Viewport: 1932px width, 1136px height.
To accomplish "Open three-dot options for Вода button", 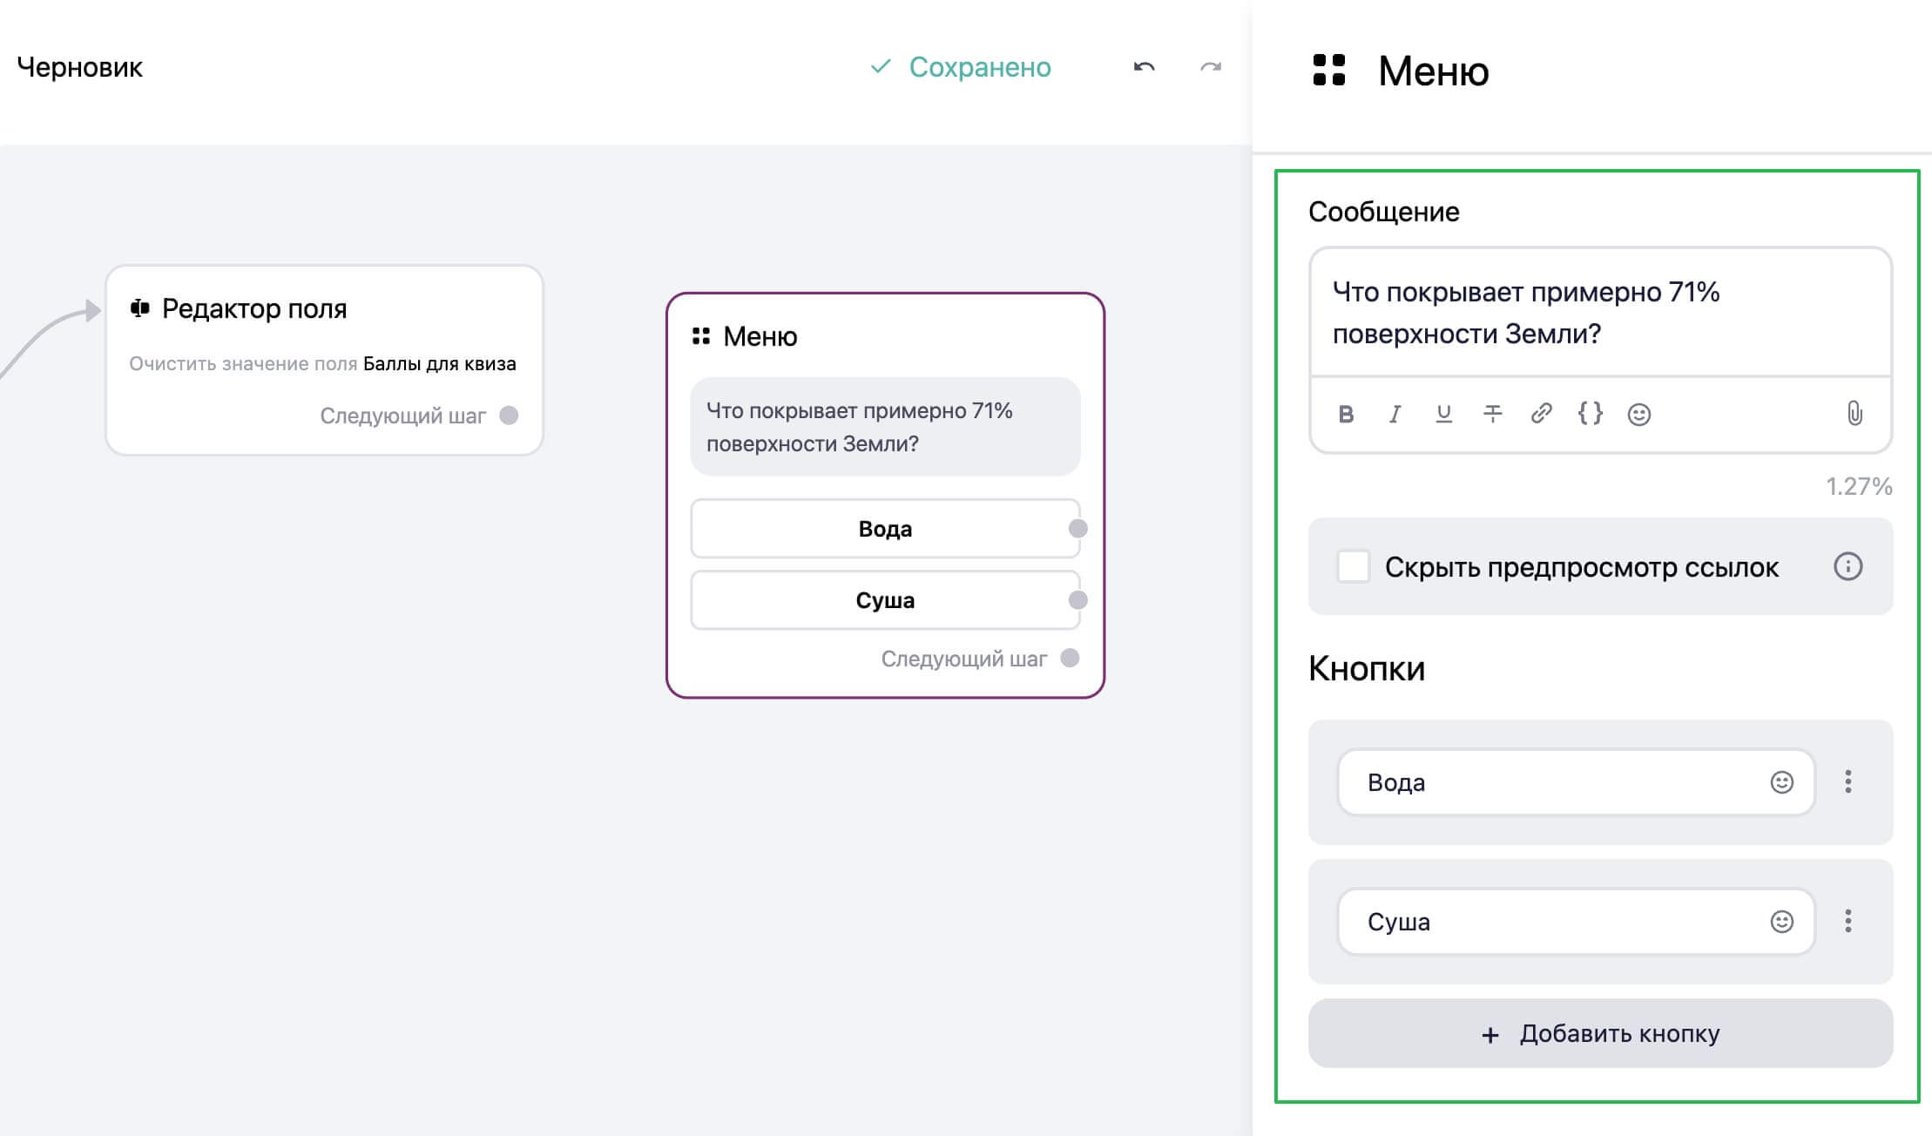I will click(1848, 781).
